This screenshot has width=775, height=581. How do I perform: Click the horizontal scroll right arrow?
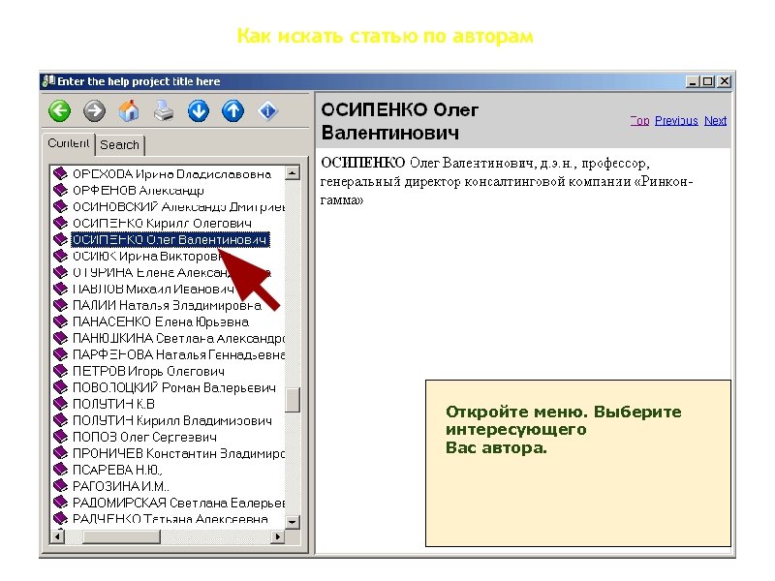coord(278,536)
